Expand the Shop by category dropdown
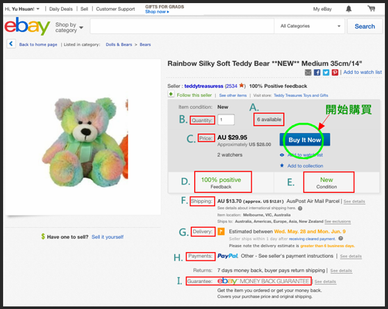 [69, 27]
